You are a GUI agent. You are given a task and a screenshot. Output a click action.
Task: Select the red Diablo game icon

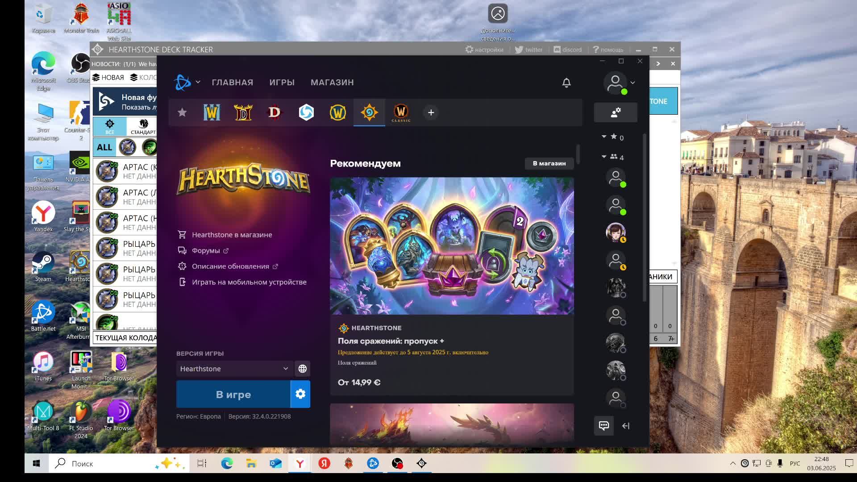click(275, 112)
